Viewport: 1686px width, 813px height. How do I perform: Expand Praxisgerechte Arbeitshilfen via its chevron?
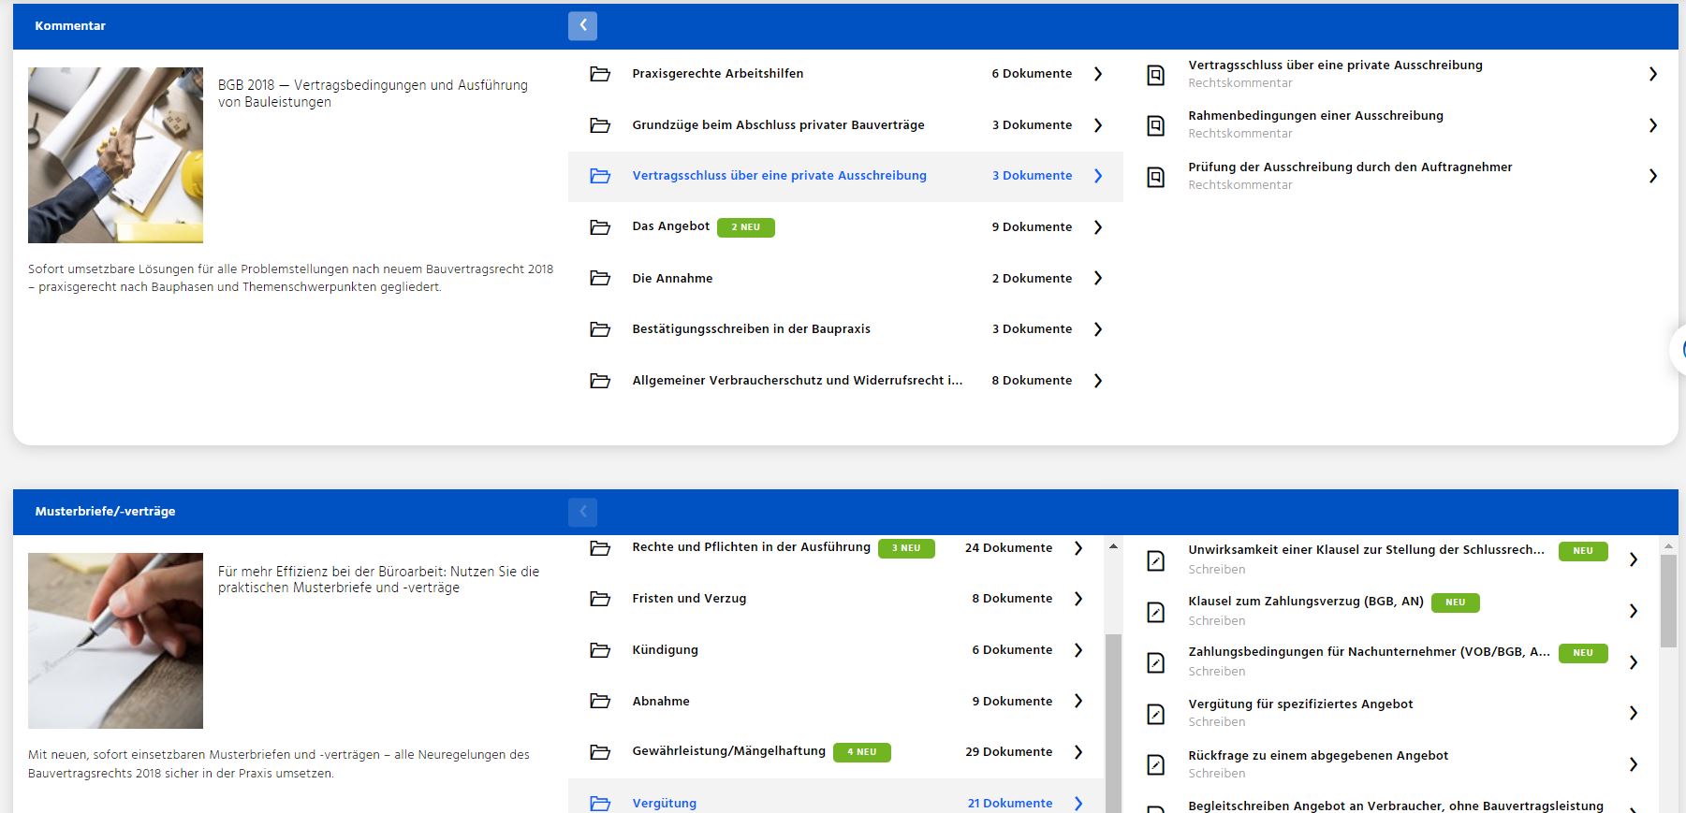(1098, 74)
